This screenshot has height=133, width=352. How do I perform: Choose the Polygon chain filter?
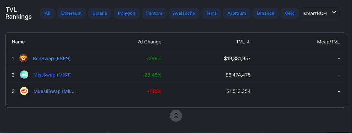[127, 13]
